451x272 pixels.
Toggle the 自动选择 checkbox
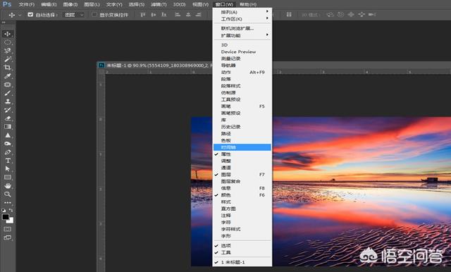pyautogui.click(x=30, y=14)
